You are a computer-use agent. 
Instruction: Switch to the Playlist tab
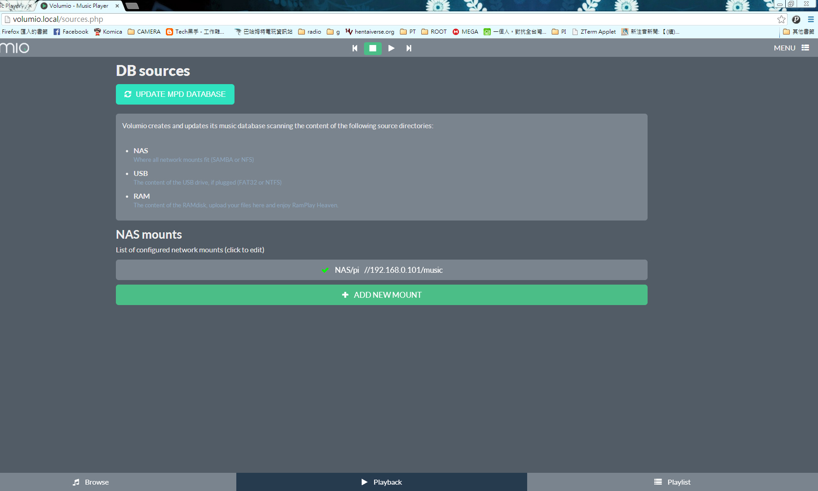(673, 482)
